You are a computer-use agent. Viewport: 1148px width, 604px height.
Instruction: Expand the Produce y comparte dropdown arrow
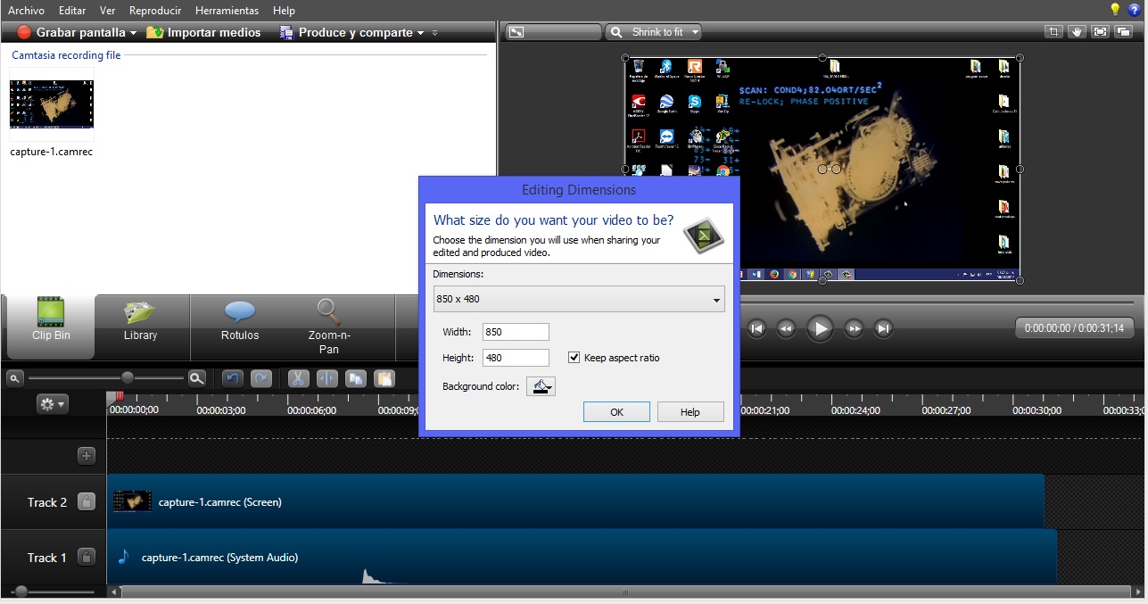[420, 33]
